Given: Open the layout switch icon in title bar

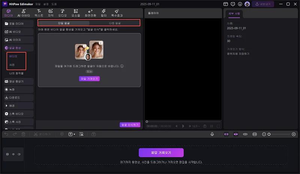Looking at the screenshot, I should (226, 4).
